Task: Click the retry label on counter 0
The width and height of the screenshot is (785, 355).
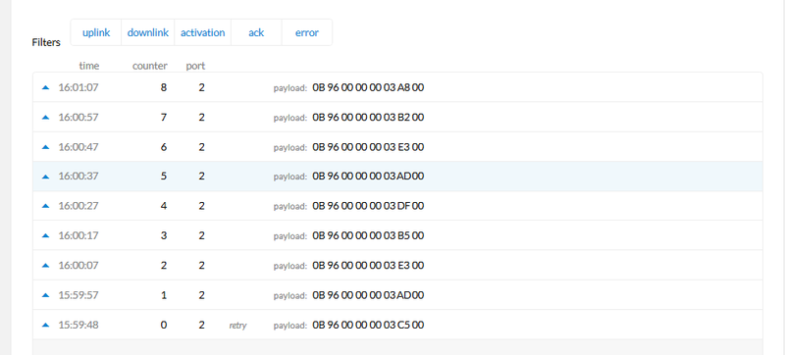Action: click(237, 325)
